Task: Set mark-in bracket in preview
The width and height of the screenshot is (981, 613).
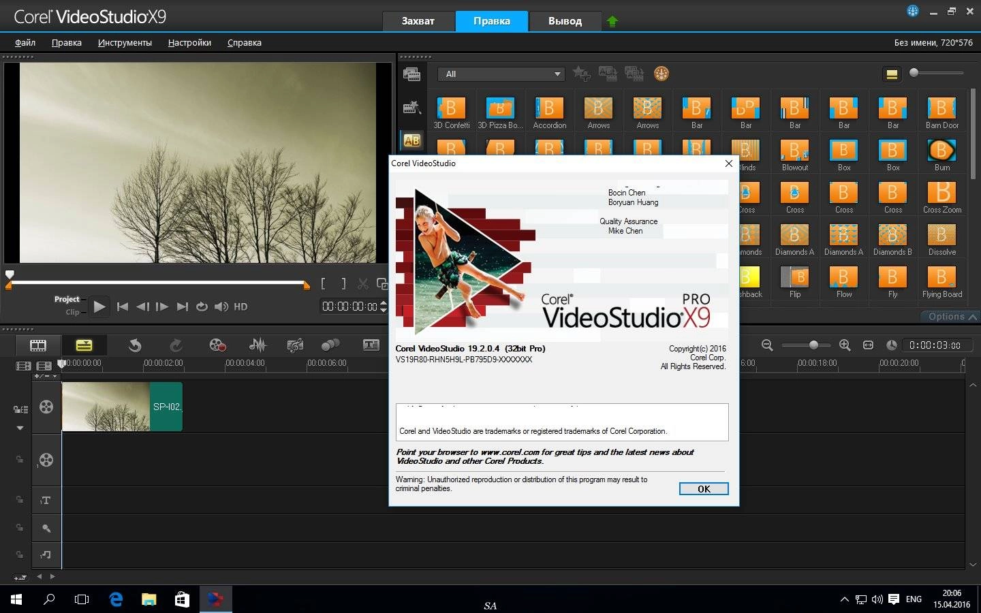Action: point(324,283)
